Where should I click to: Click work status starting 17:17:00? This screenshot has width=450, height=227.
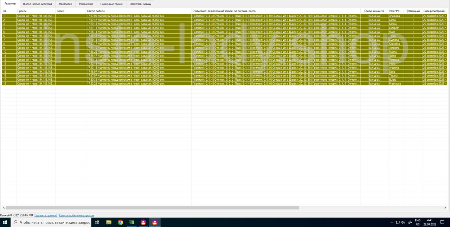point(139,16)
